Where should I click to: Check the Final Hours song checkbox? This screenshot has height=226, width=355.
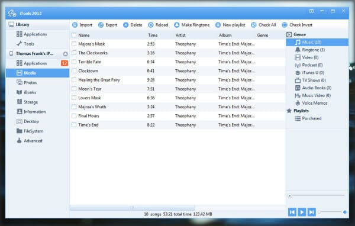pos(74,116)
